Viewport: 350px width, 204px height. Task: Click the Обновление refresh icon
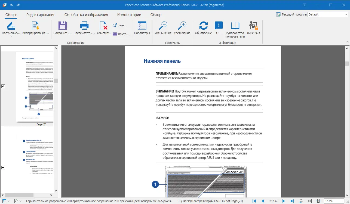tap(203, 26)
